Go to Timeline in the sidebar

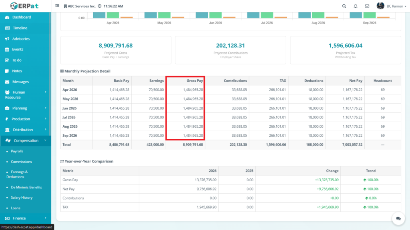pos(20,28)
